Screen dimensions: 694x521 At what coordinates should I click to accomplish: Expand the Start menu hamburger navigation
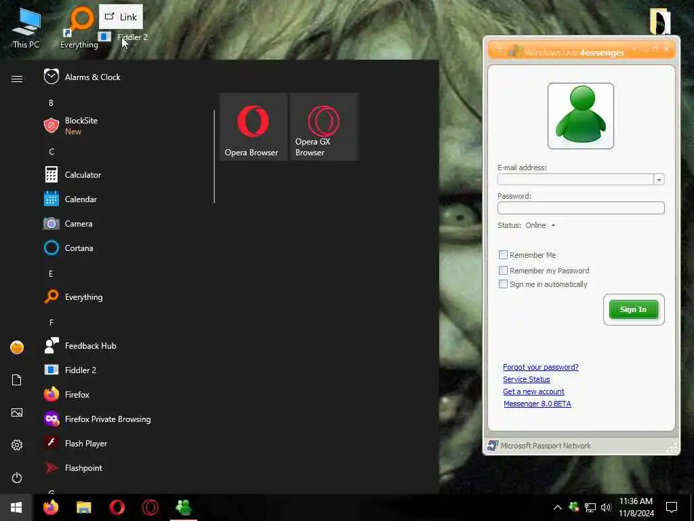[x=17, y=79]
